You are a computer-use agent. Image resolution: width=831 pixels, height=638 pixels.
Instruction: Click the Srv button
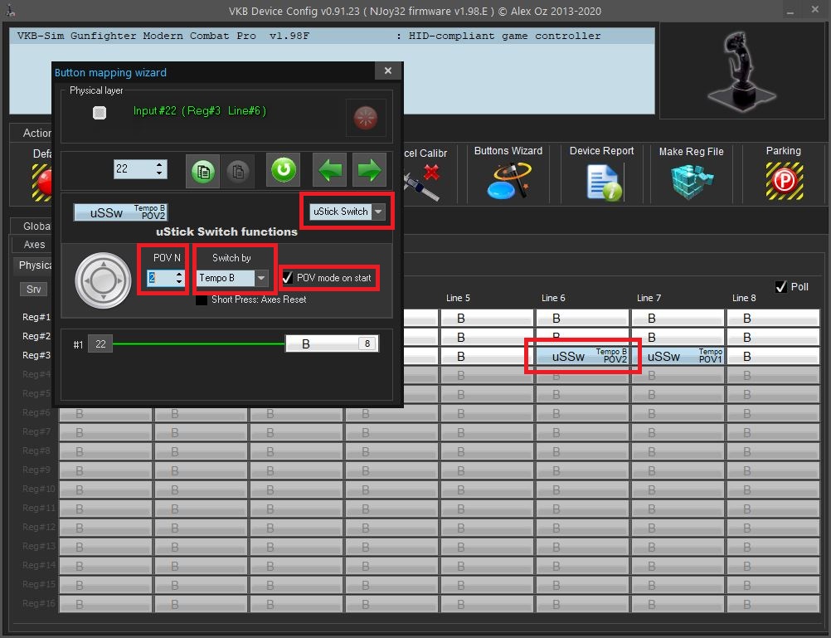(33, 289)
